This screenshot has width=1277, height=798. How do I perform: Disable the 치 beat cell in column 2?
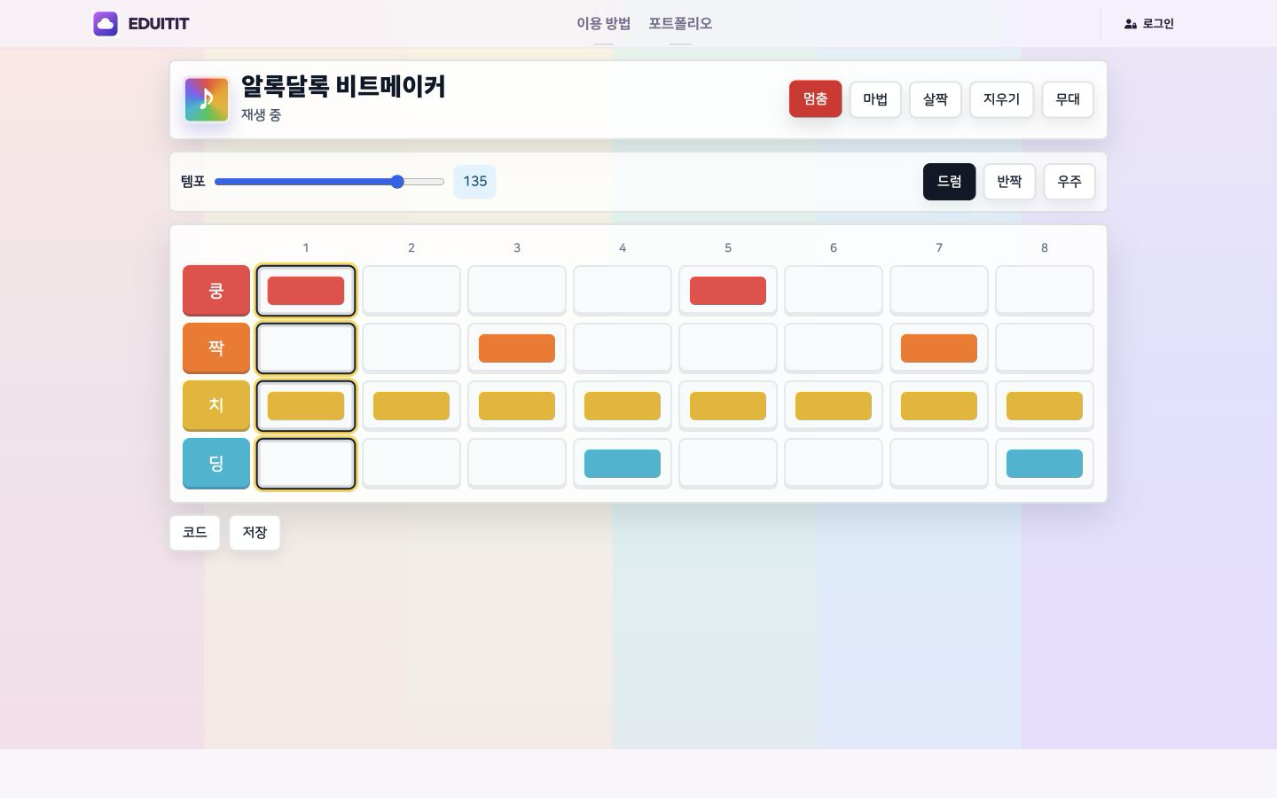click(411, 406)
